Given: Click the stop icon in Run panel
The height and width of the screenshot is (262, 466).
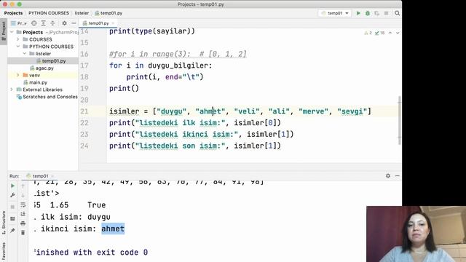Looking at the screenshot, I should [12, 207].
